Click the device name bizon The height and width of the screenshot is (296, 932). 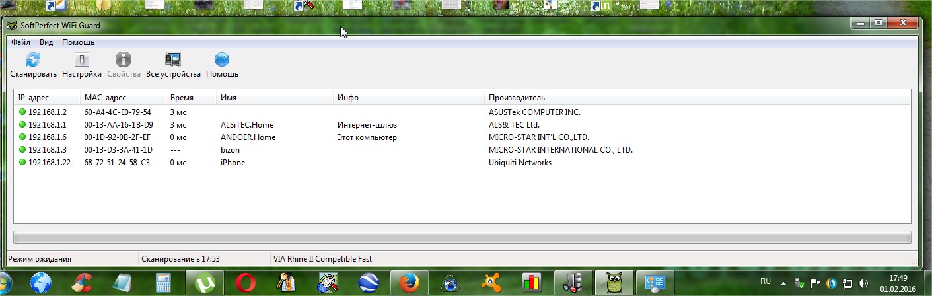(x=230, y=150)
